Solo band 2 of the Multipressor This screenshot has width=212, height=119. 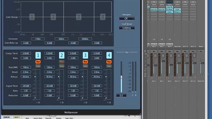(62, 66)
